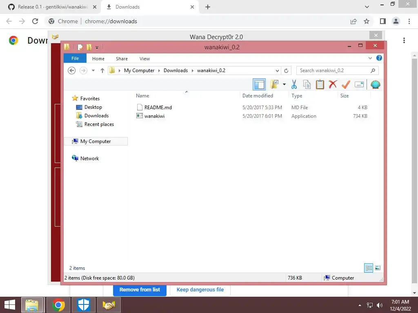
Task: Open a new Chrome tab
Action: tap(208, 7)
